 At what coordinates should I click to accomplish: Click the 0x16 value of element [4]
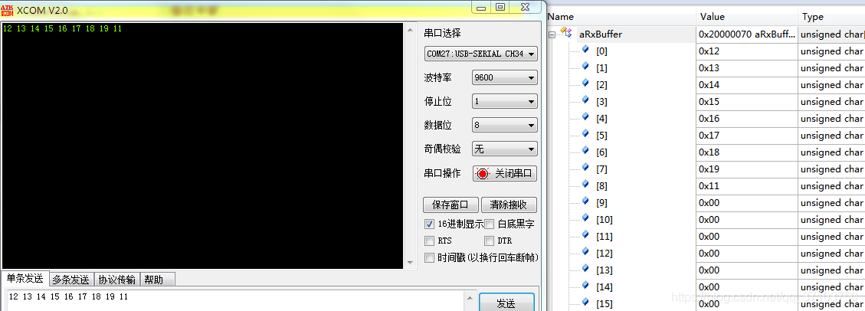(x=746, y=119)
